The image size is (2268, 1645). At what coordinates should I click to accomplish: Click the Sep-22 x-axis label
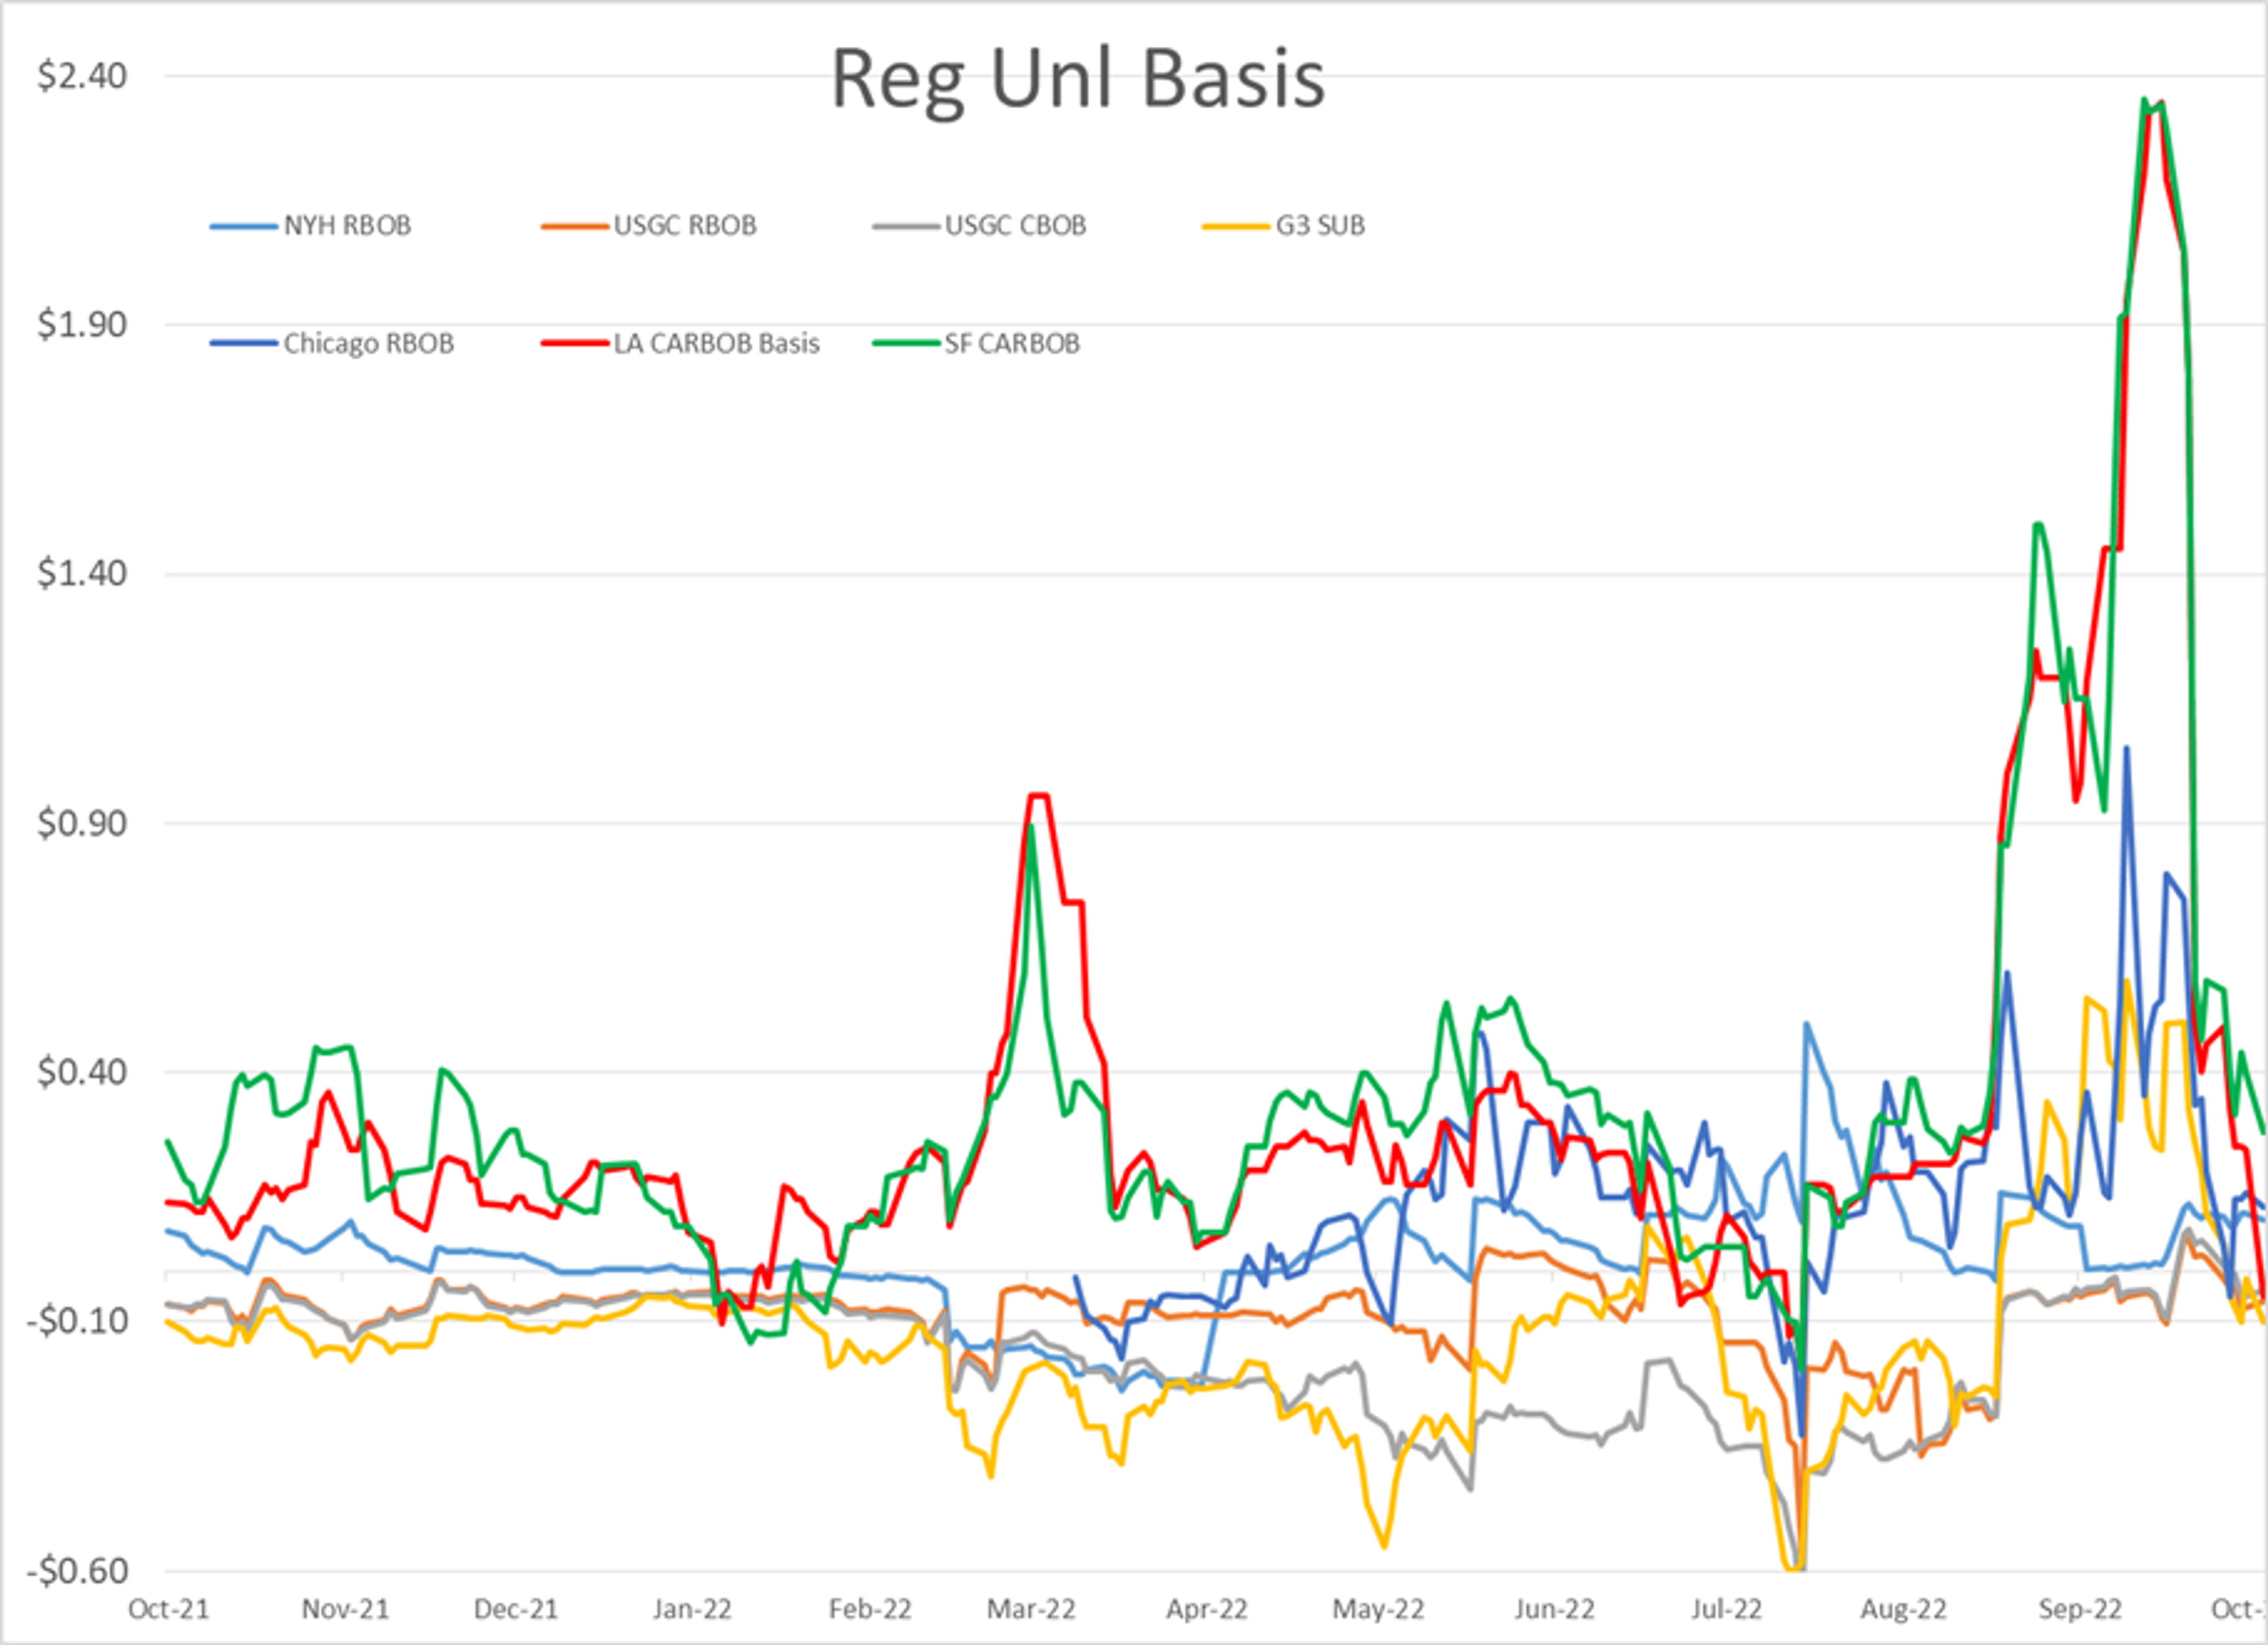click(x=2080, y=1610)
